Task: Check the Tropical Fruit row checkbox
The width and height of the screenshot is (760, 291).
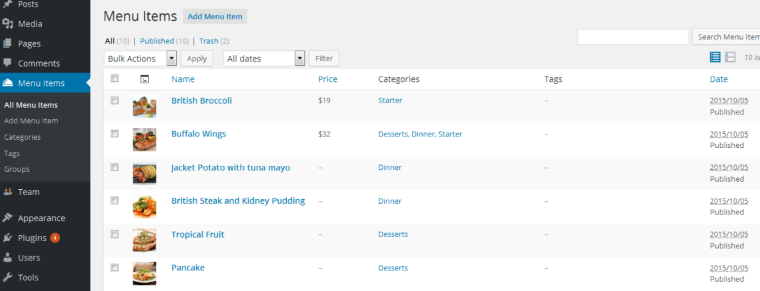Action: [115, 234]
